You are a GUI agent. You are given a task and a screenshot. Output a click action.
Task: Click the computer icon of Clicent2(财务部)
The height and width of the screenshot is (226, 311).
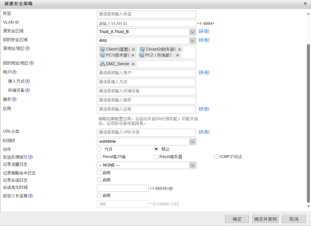[142, 49]
